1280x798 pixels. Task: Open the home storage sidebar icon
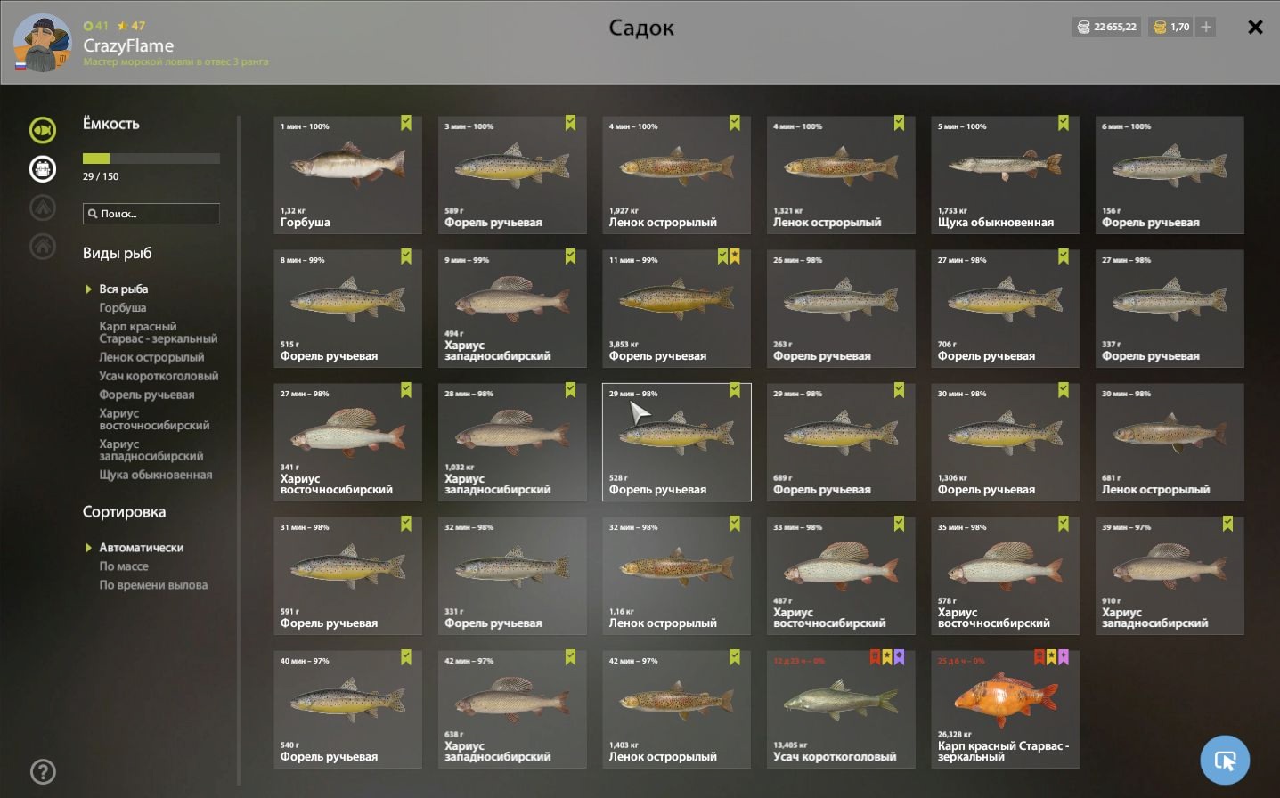pos(43,246)
